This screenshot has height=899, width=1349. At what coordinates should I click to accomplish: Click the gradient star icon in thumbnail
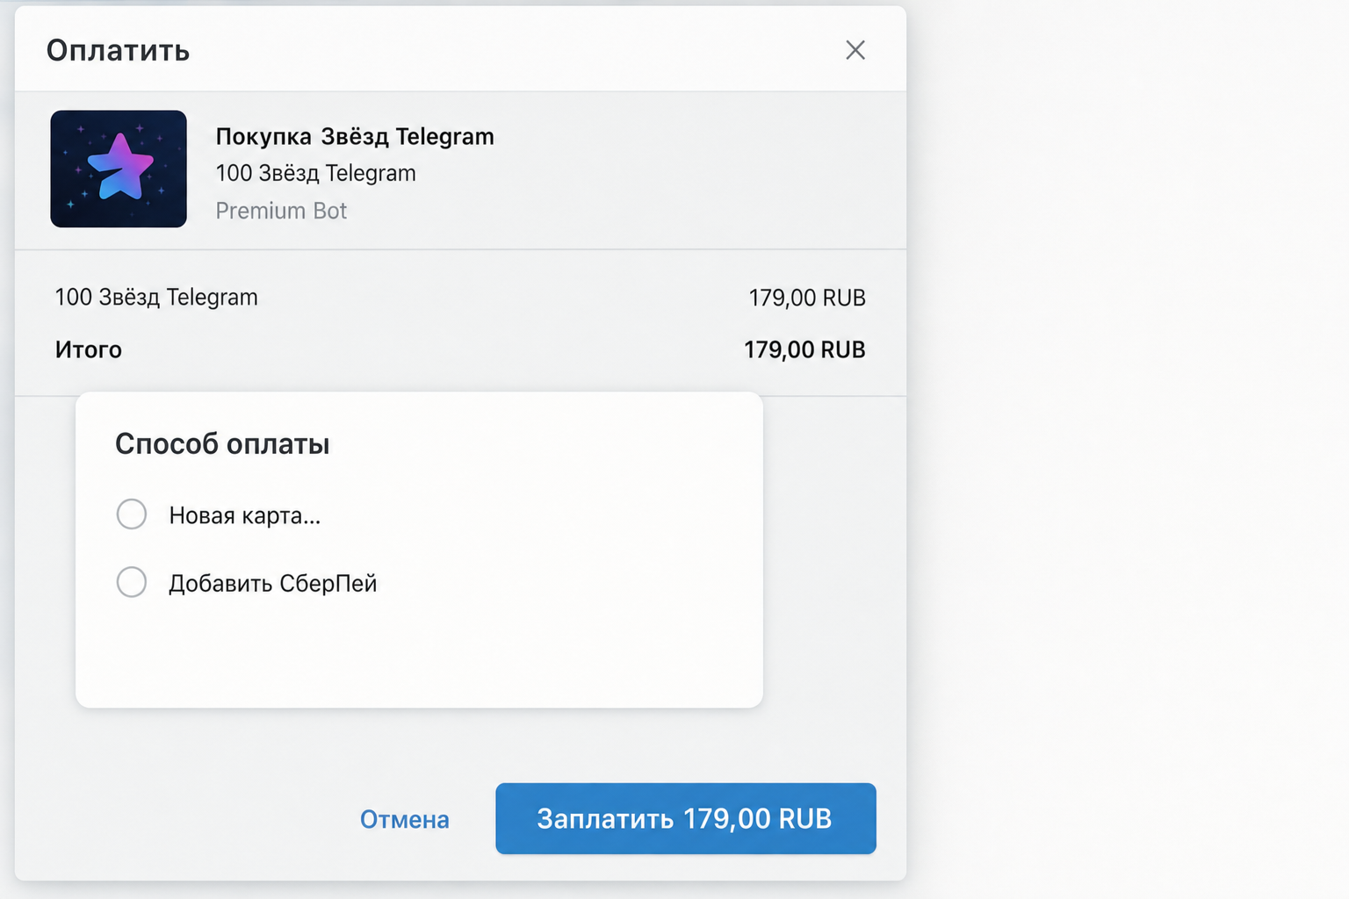click(120, 166)
